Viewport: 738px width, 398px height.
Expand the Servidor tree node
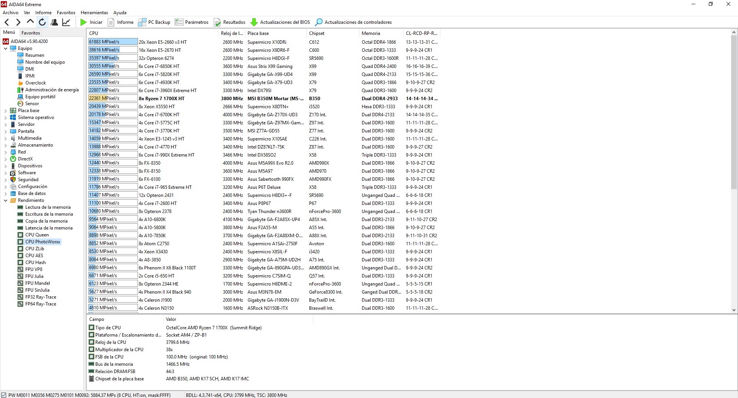coord(5,124)
